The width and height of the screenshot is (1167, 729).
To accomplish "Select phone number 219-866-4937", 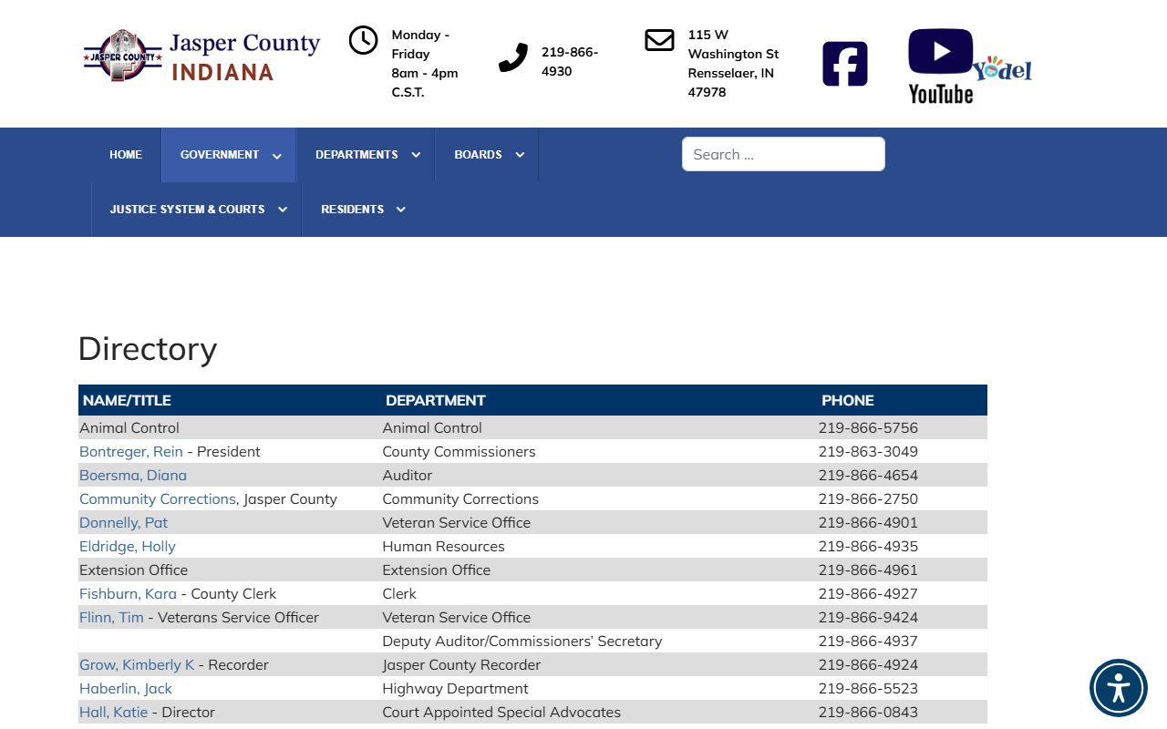I will pyautogui.click(x=868, y=642).
